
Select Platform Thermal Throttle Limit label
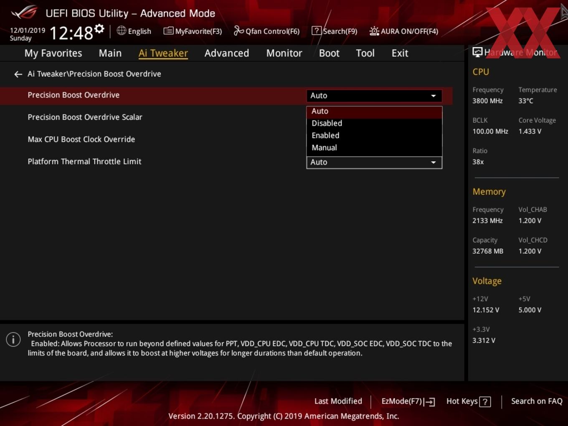[84, 162]
